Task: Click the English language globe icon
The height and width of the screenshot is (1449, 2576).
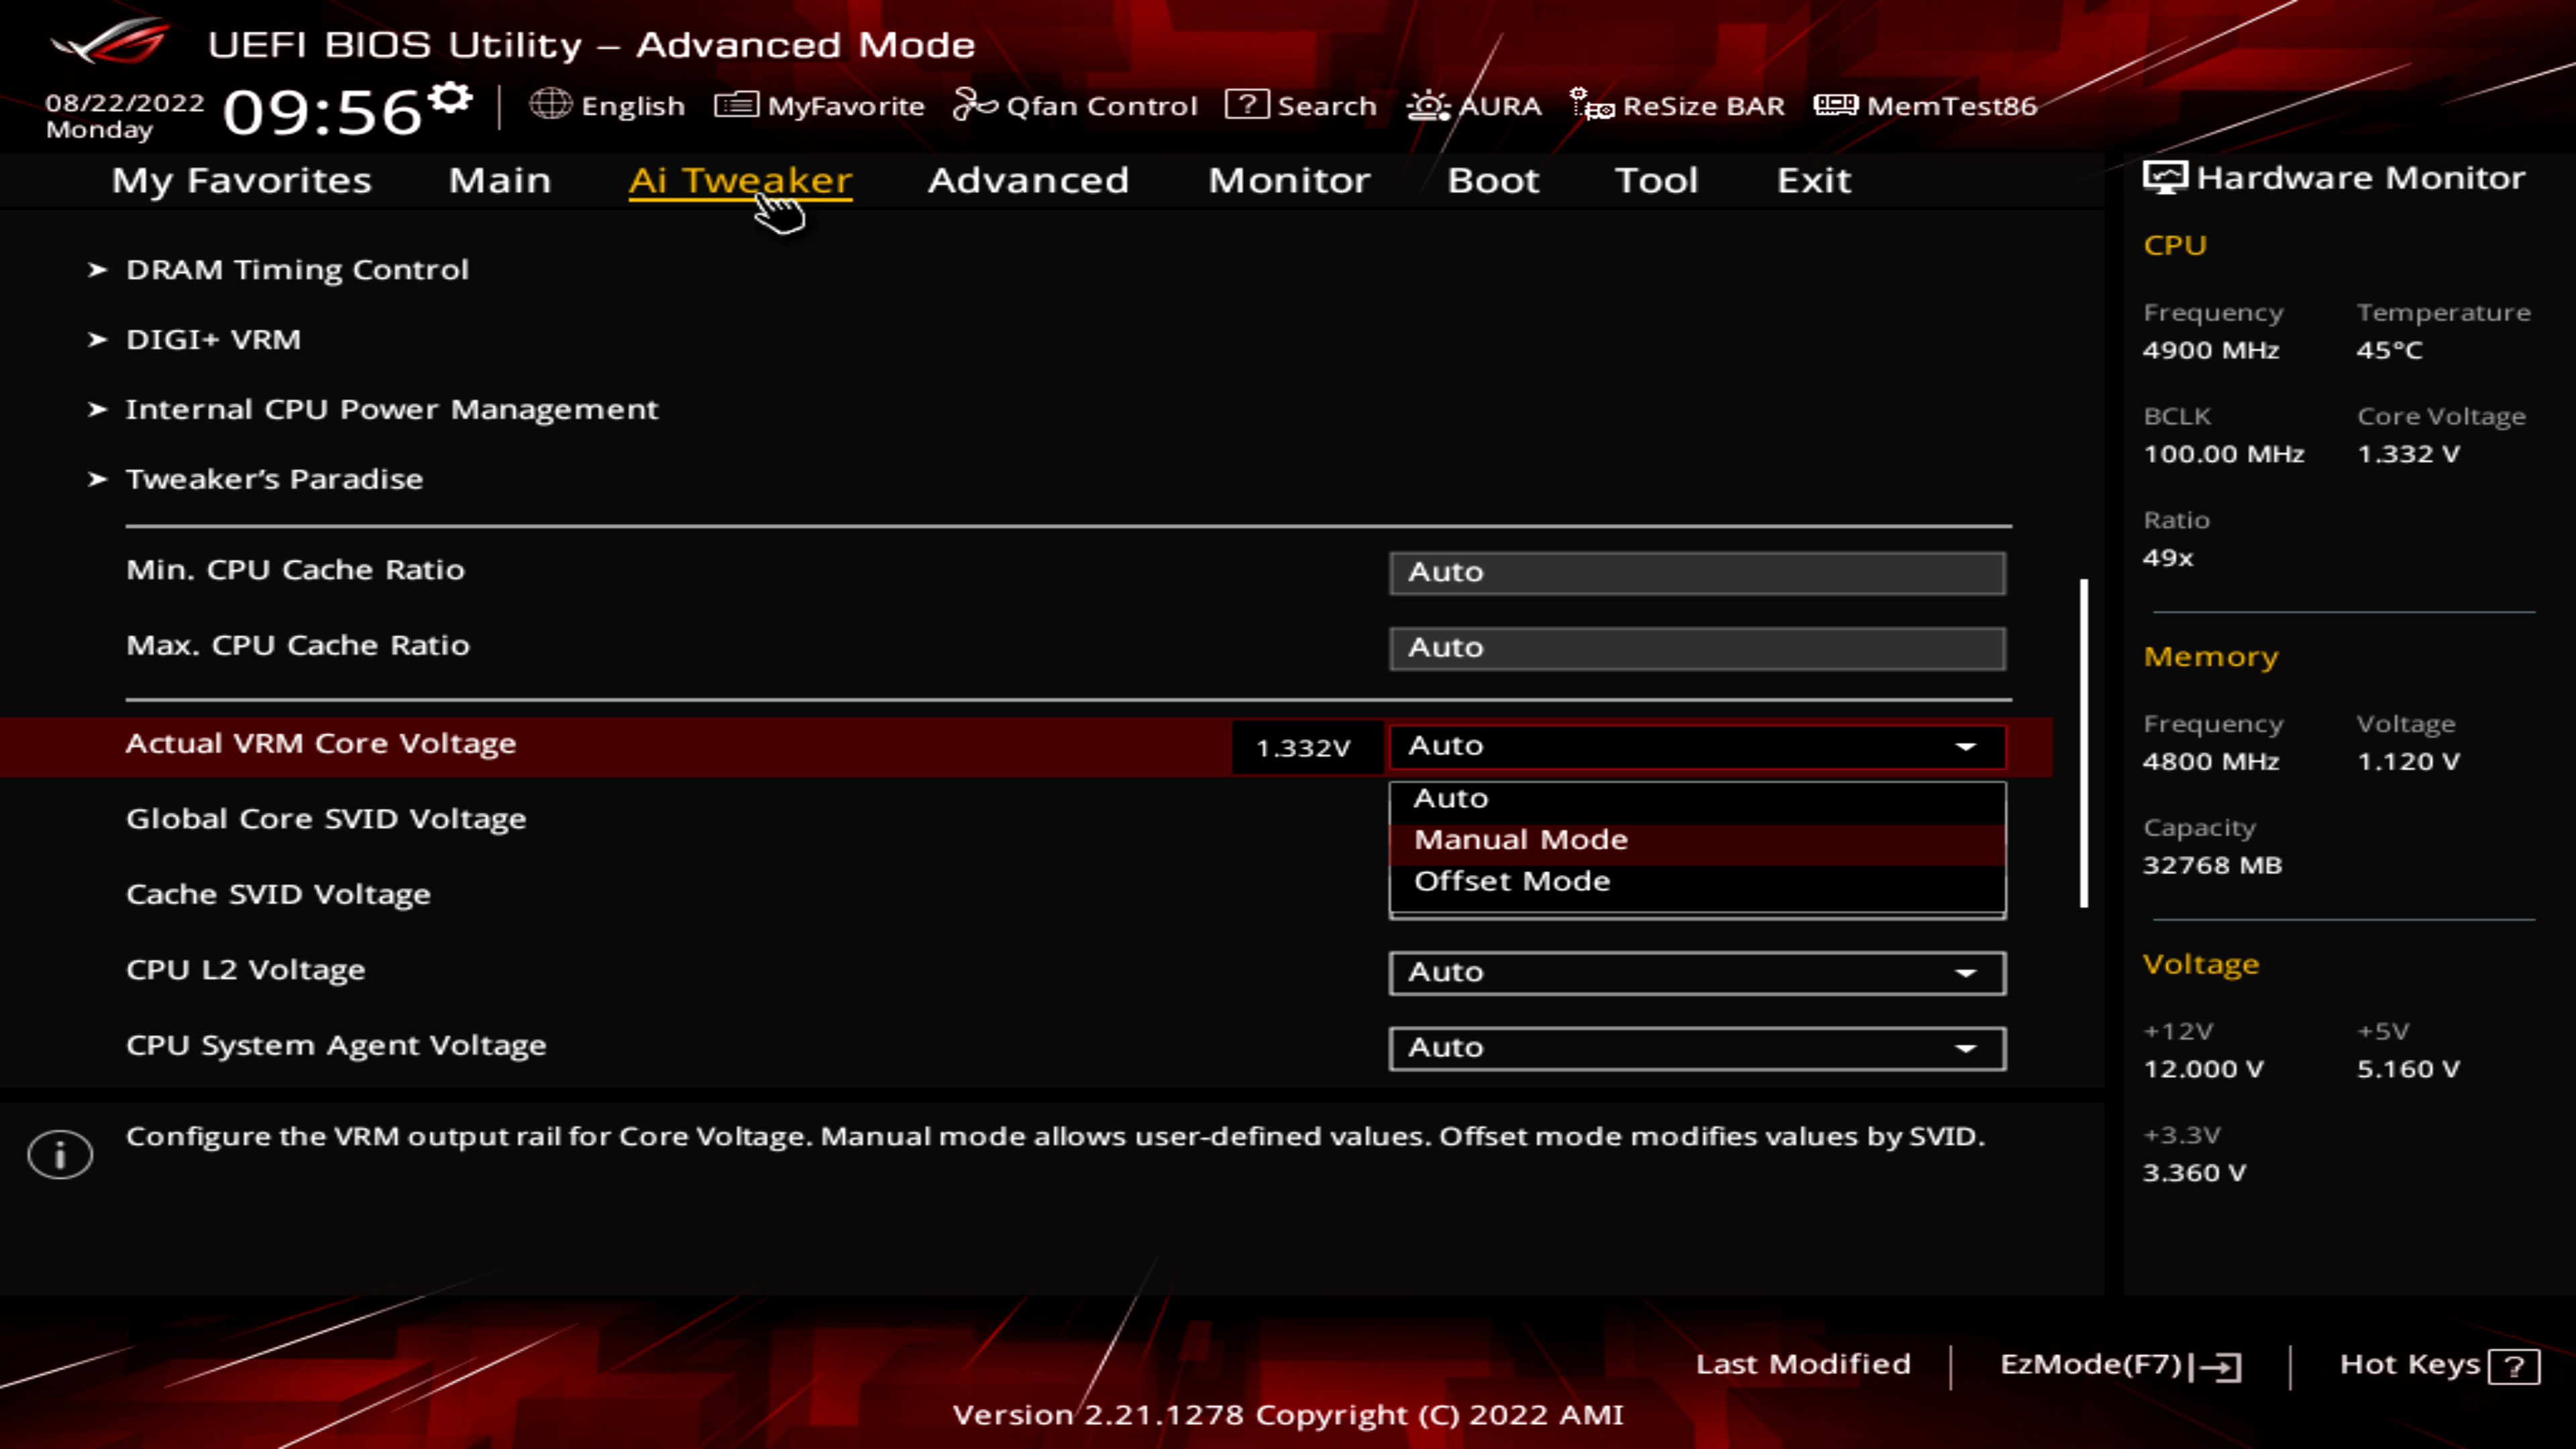Action: click(x=550, y=104)
